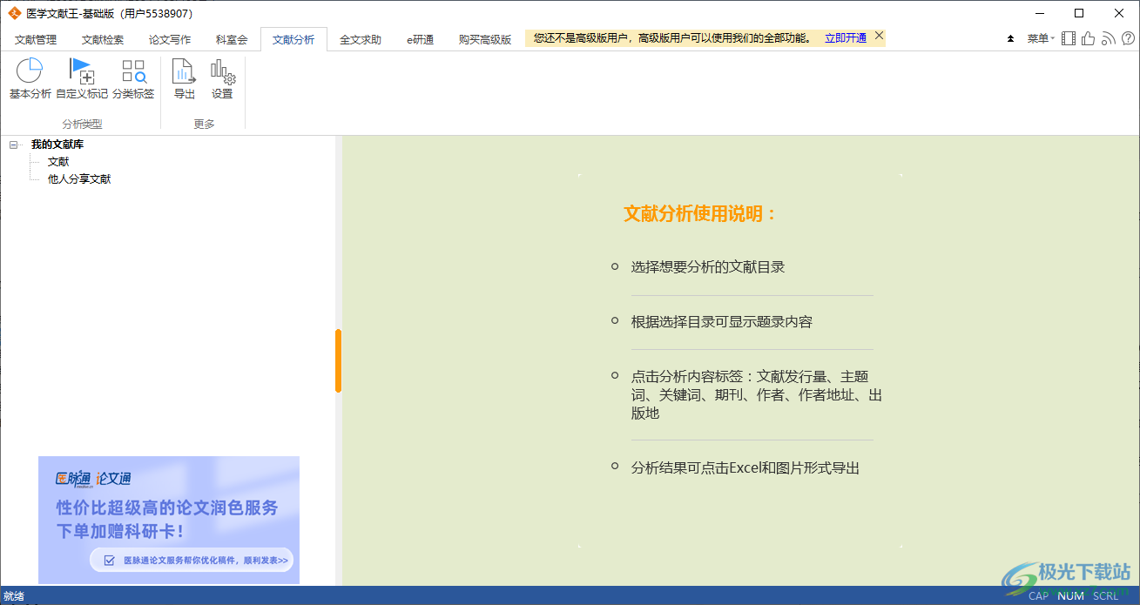Click the 立即开通 upgrade link
The width and height of the screenshot is (1140, 605).
(x=846, y=38)
